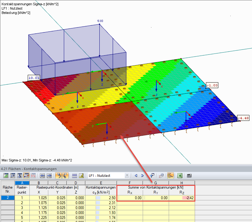This screenshot has height=222, width=252.
Task: Click sigma-z cell with value 1.93
Action: coord(101,213)
